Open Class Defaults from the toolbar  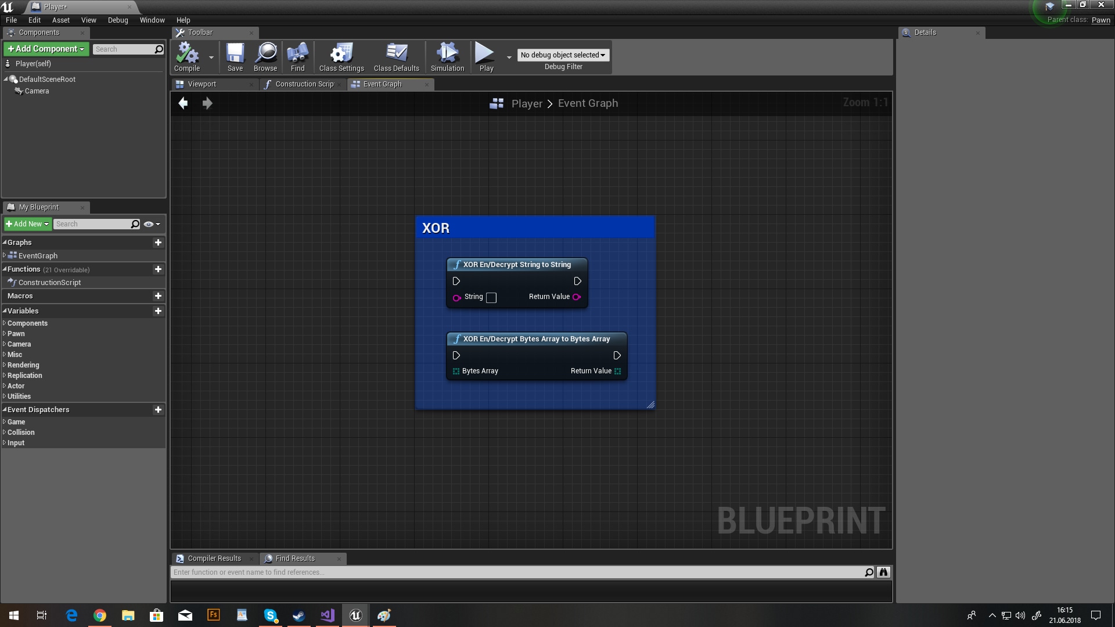click(x=396, y=56)
